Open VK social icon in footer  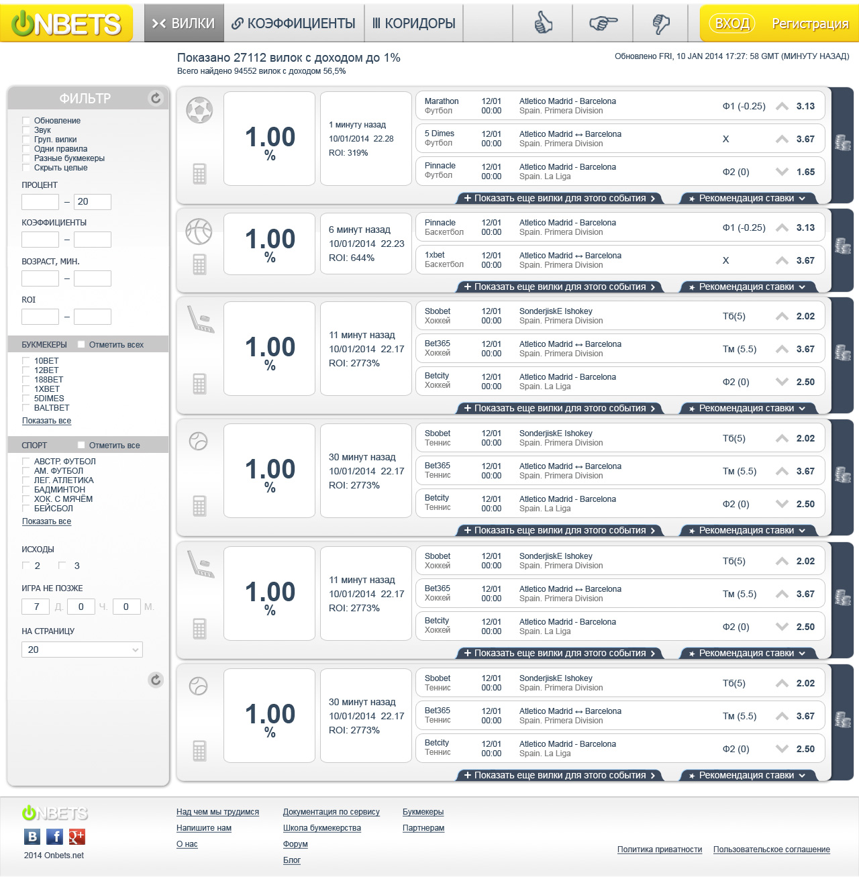click(x=32, y=837)
